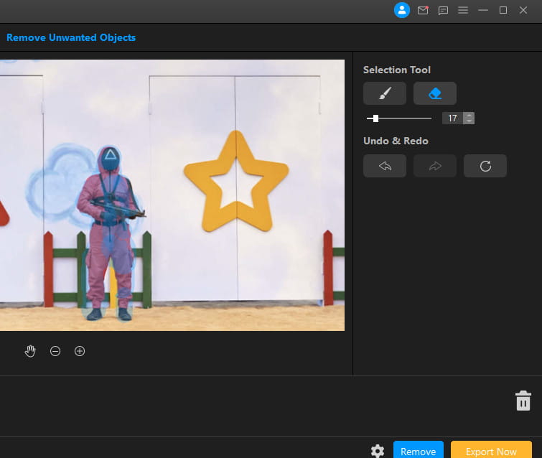This screenshot has width=542, height=458.
Task: Click the brush size slider handle
Action: (x=375, y=118)
